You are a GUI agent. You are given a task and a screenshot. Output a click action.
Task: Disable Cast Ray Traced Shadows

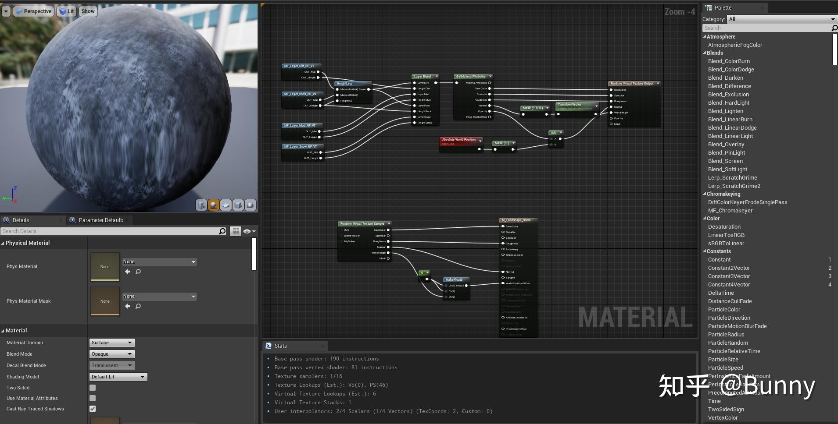coord(92,408)
